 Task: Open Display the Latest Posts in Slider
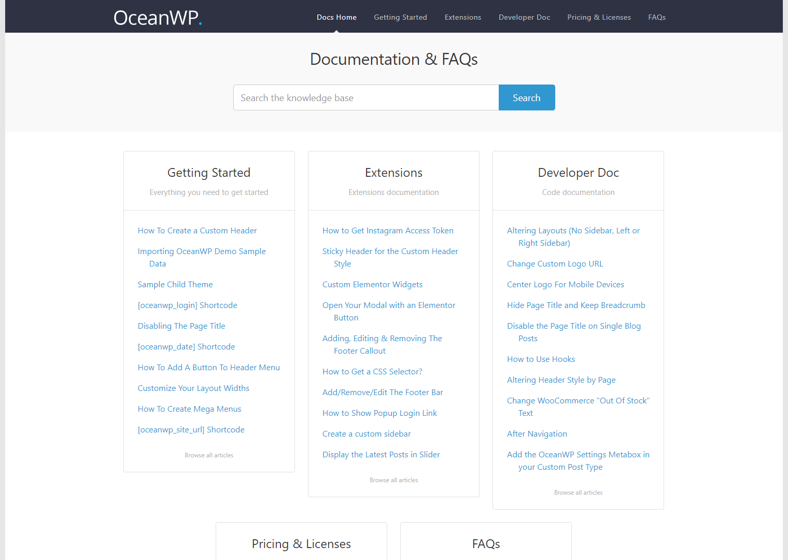(x=381, y=455)
